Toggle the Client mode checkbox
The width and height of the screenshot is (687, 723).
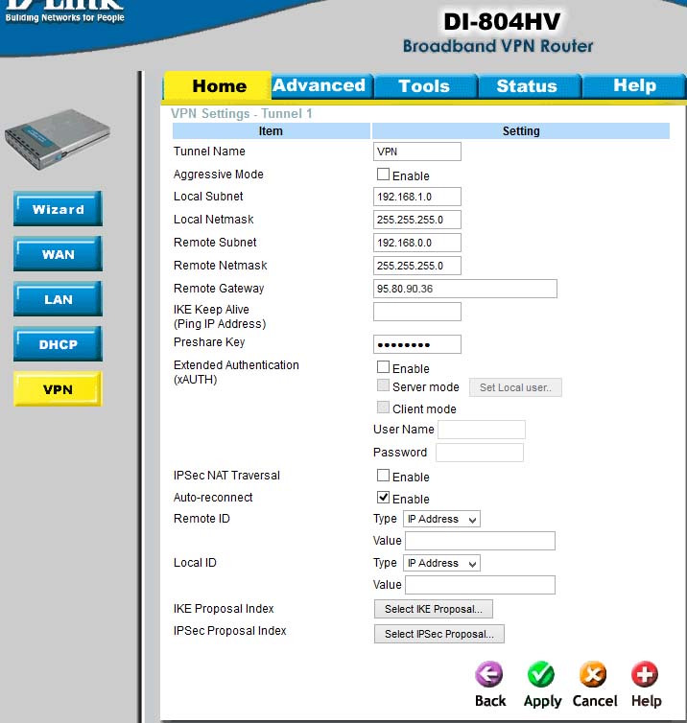[x=383, y=408]
